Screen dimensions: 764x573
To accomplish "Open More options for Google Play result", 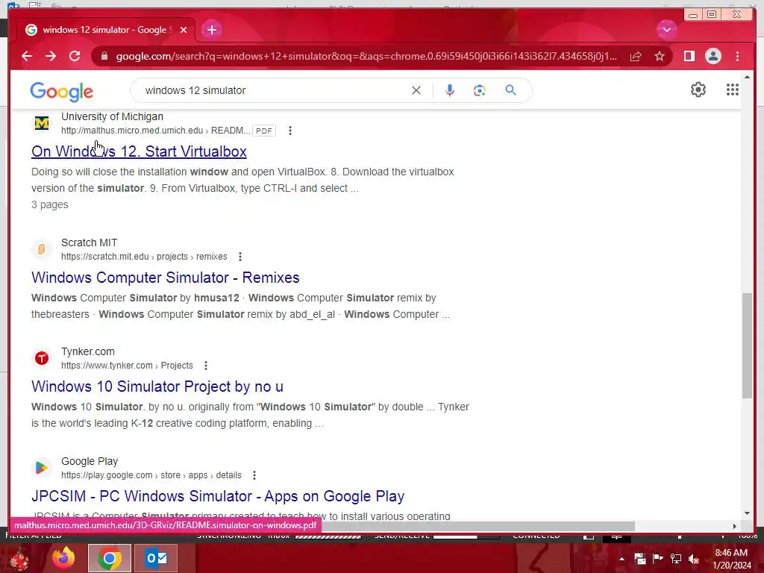I will pos(254,475).
